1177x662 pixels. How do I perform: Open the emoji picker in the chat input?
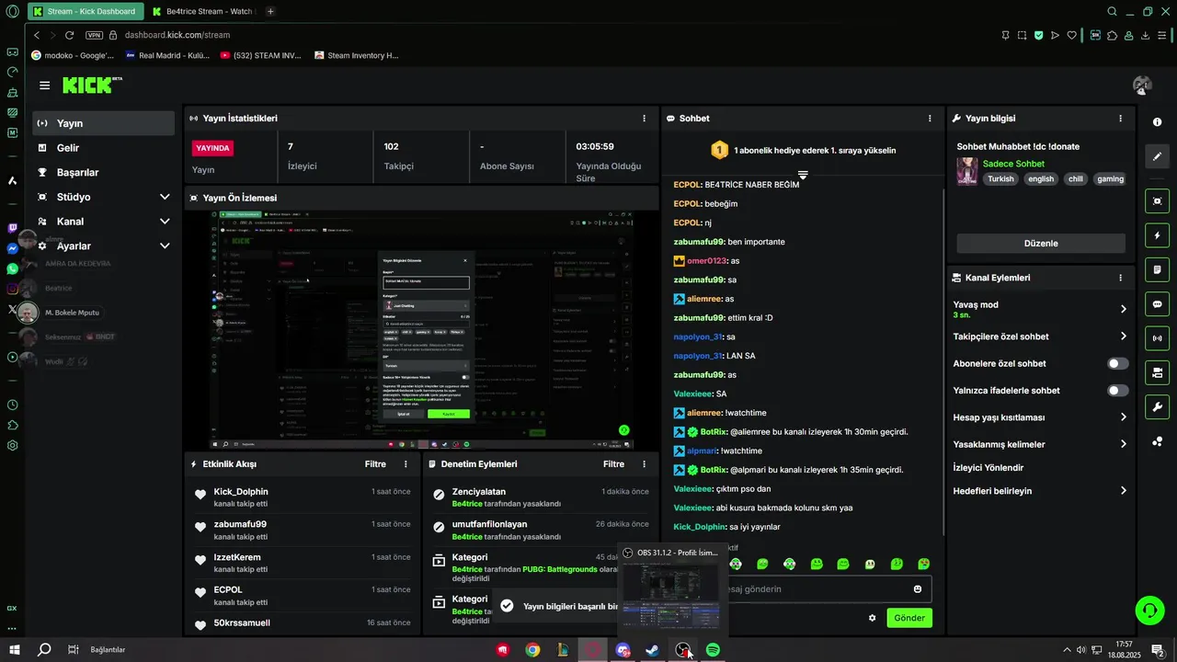pos(918,589)
